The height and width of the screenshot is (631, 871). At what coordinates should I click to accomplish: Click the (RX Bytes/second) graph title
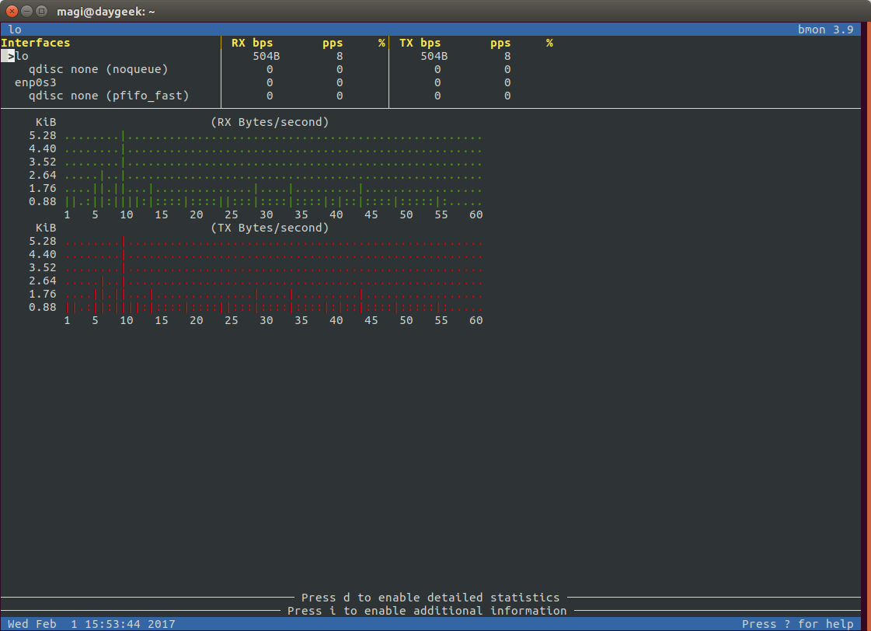pyautogui.click(x=270, y=122)
